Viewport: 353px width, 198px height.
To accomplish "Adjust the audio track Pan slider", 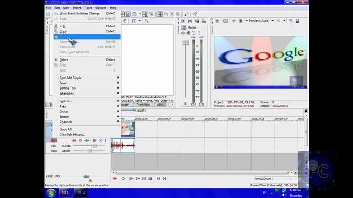I will pos(89,151).
